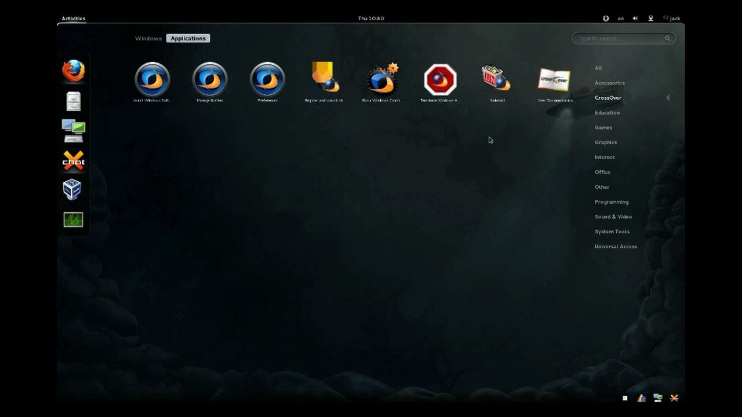Select the Other category

[602, 187]
